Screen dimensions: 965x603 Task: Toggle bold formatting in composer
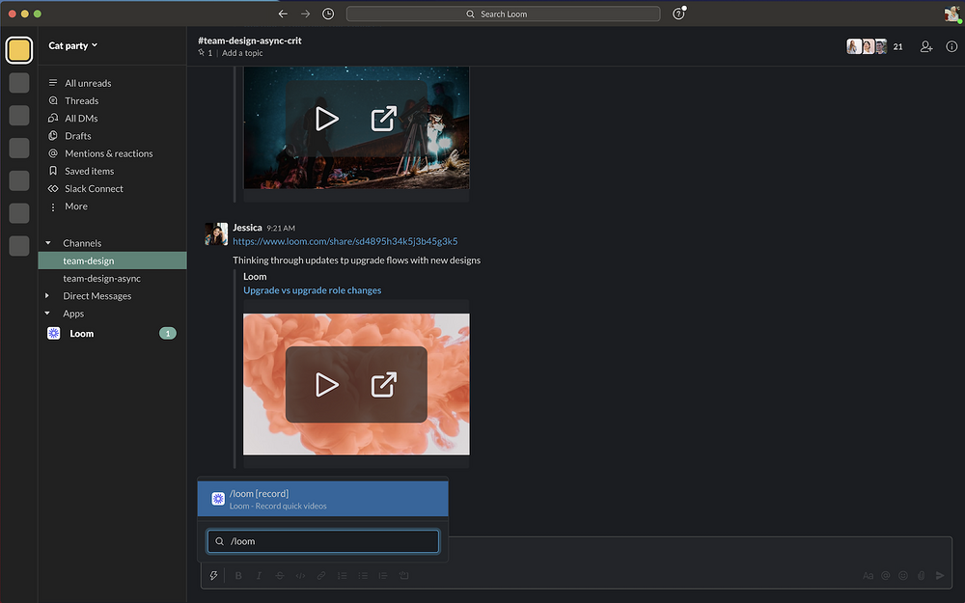(x=238, y=576)
